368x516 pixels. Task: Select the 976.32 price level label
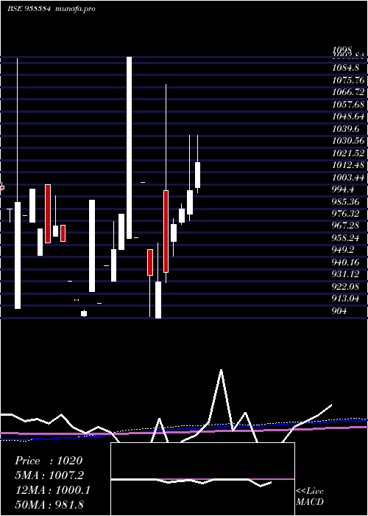point(345,214)
